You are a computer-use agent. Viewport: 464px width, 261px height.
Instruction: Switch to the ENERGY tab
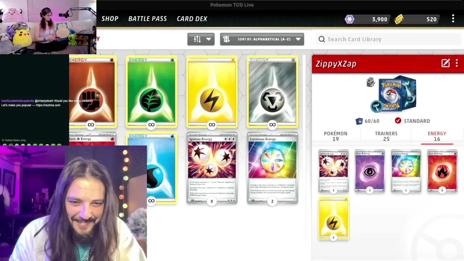pyautogui.click(x=437, y=136)
